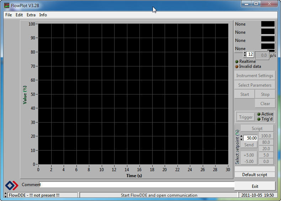Select the 100.0 setpoint preset
This screenshot has height=201, width=281.
click(x=266, y=136)
